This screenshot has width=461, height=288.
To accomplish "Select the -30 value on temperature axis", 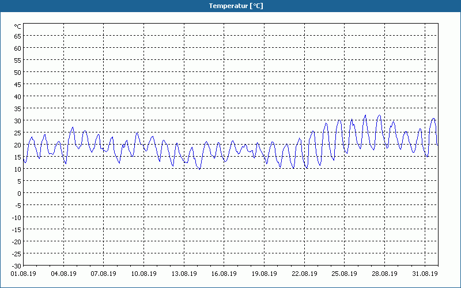I will [x=17, y=266].
